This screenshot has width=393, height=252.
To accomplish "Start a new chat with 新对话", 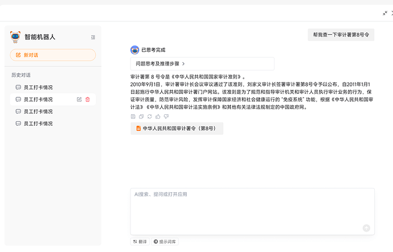I will tap(53, 55).
